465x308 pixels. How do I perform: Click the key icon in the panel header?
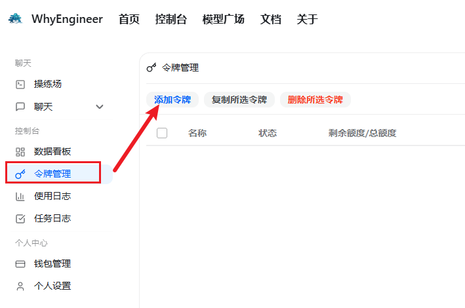coord(152,68)
